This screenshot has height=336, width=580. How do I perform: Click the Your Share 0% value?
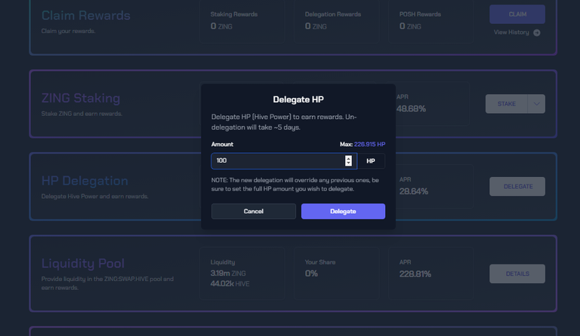(x=311, y=273)
